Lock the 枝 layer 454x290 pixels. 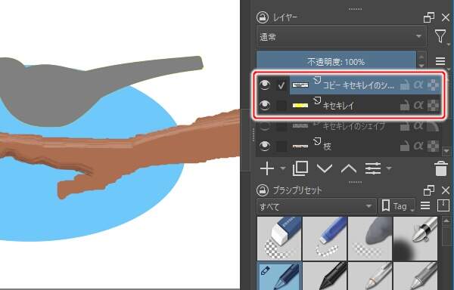pyautogui.click(x=405, y=147)
